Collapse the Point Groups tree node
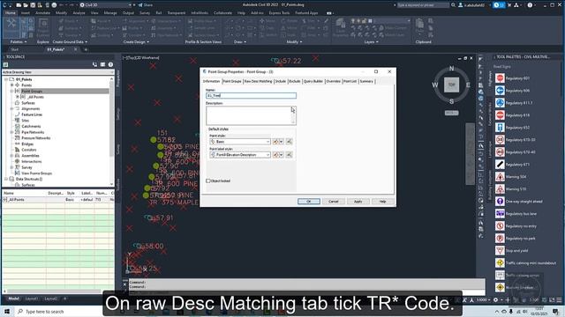Screen dimensions: 565x317 click(11, 92)
